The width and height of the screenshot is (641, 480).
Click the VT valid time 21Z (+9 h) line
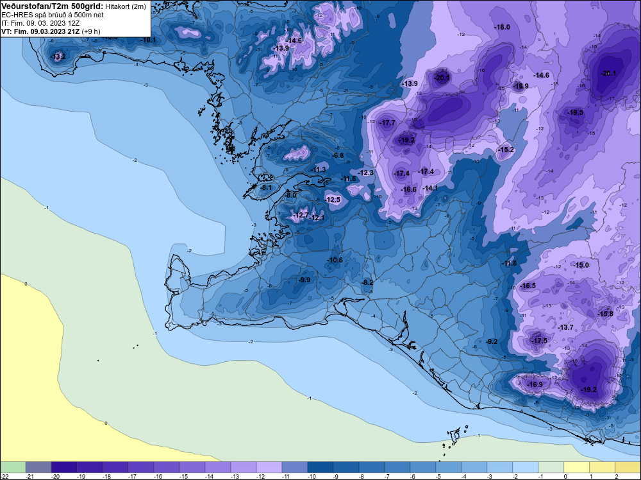[51, 31]
